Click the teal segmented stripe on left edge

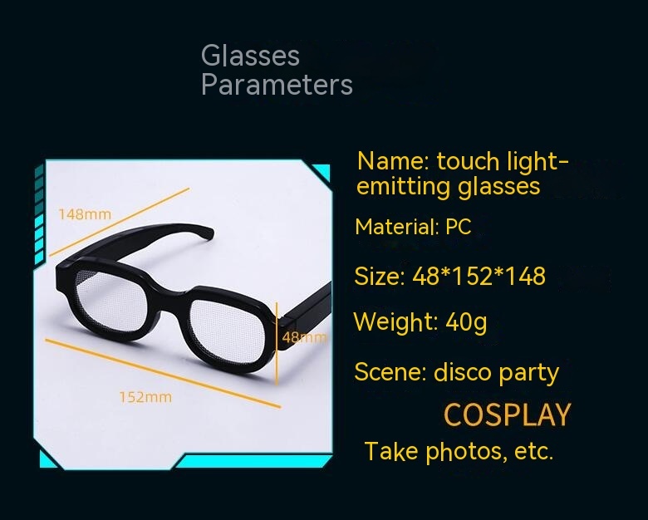40,214
